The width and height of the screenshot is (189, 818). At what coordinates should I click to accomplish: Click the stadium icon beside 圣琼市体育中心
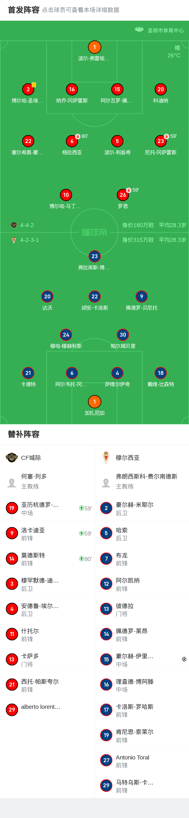[x=139, y=29]
